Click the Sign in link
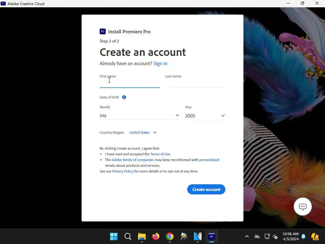The width and height of the screenshot is (325, 244). coord(160,64)
